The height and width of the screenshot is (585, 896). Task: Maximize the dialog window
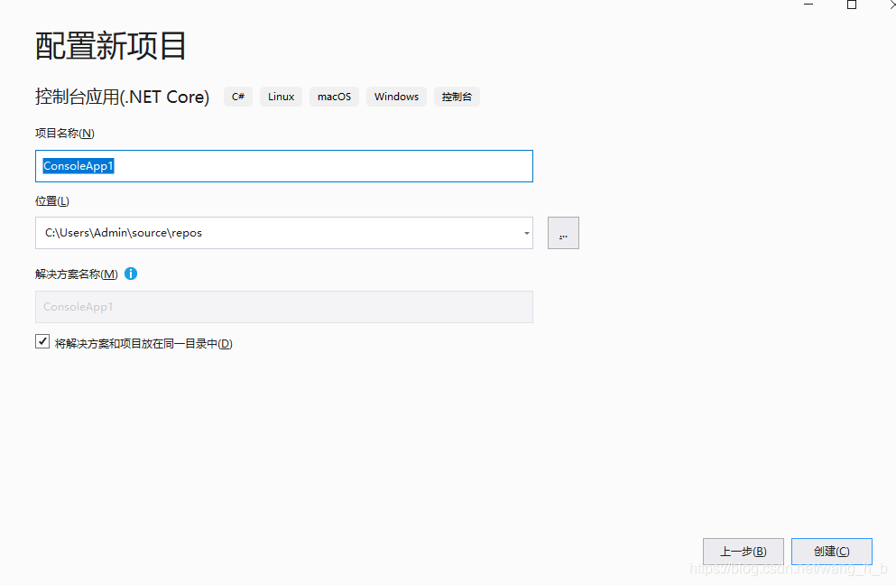[852, 5]
